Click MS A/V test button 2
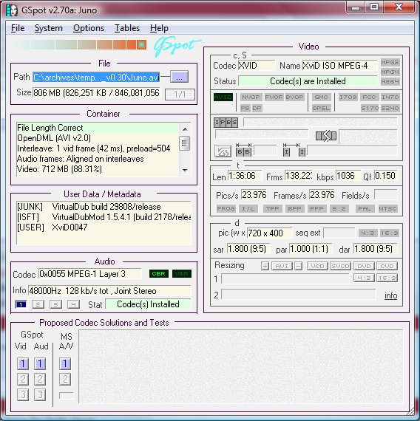The image size is (420, 421). click(x=65, y=379)
